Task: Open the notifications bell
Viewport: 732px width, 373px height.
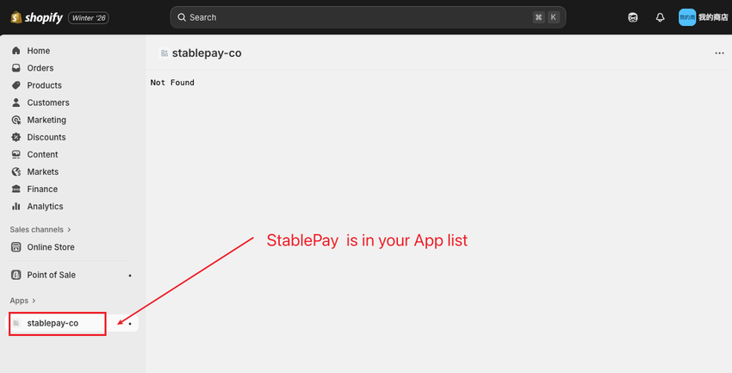Action: pyautogui.click(x=660, y=17)
